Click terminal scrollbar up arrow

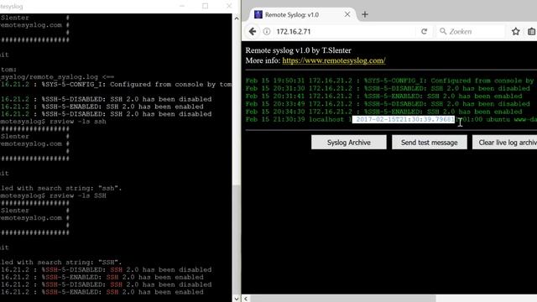(x=237, y=18)
